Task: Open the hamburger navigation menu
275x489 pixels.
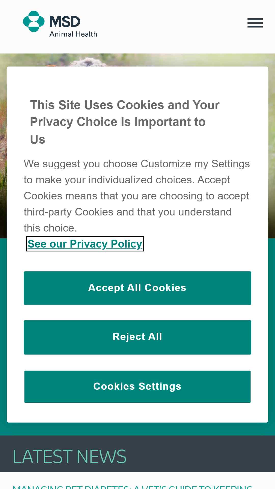Action: coord(255,23)
